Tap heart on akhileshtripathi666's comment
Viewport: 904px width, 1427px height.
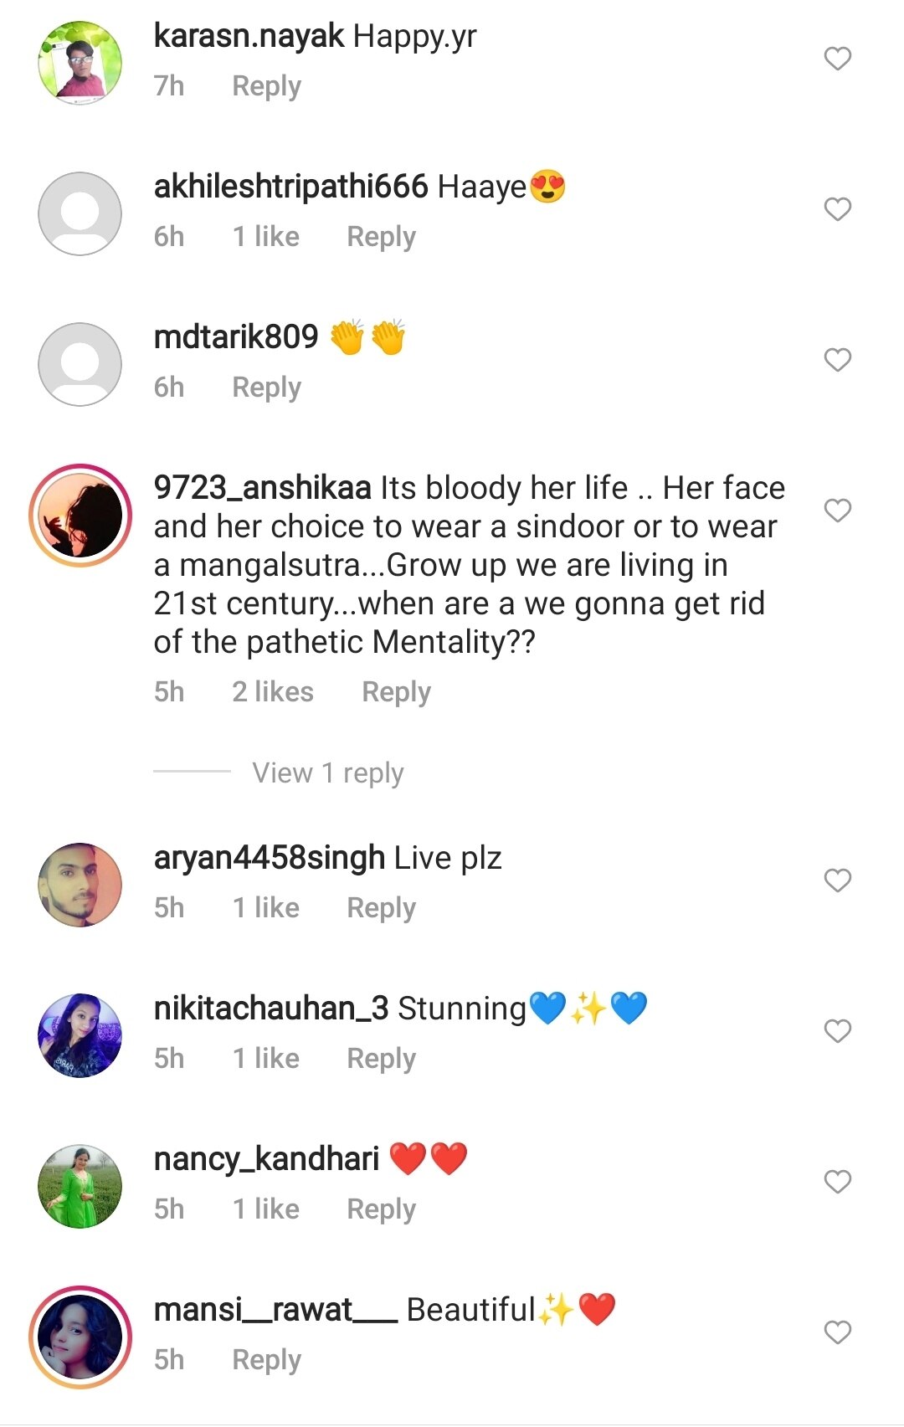pyautogui.click(x=837, y=209)
